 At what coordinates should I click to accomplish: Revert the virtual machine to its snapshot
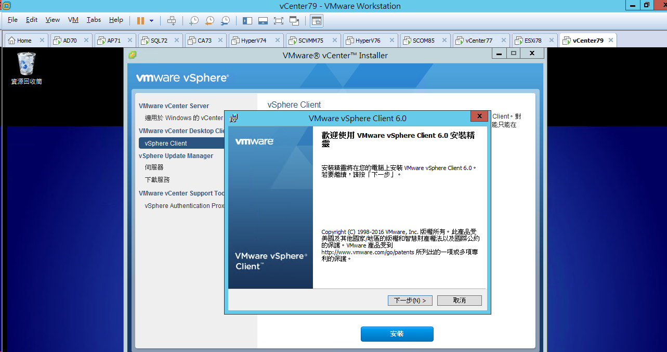click(210, 21)
